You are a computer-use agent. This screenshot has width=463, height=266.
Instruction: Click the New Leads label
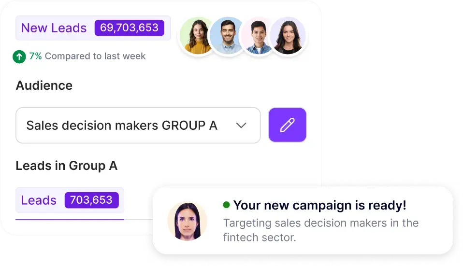(54, 28)
